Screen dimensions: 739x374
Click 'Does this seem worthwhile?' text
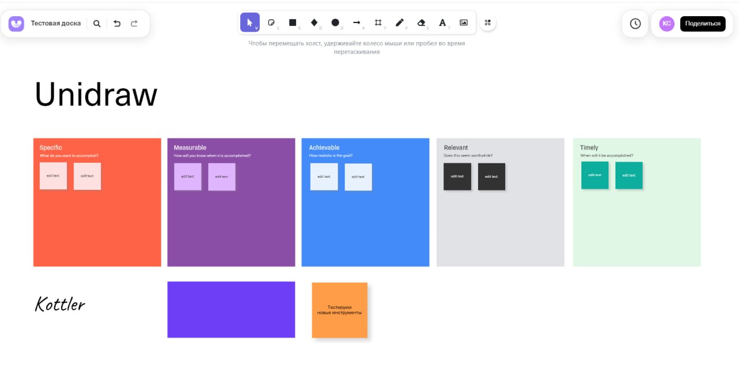[468, 156]
